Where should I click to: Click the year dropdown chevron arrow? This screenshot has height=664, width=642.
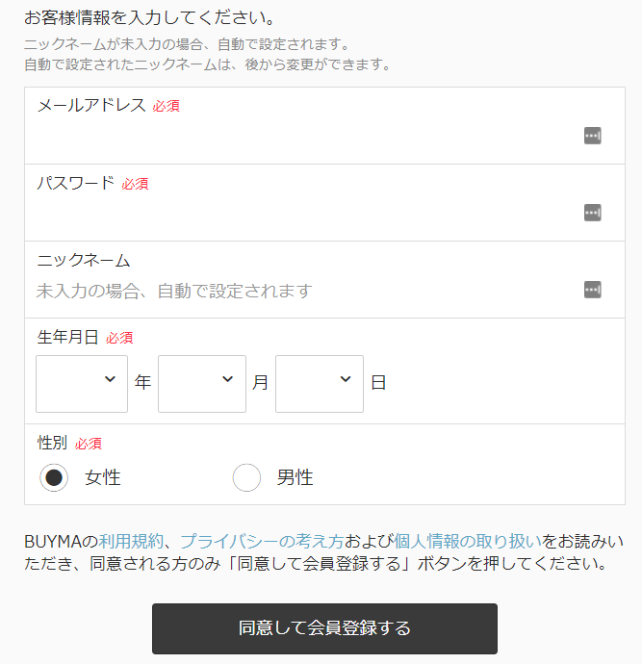(110, 379)
